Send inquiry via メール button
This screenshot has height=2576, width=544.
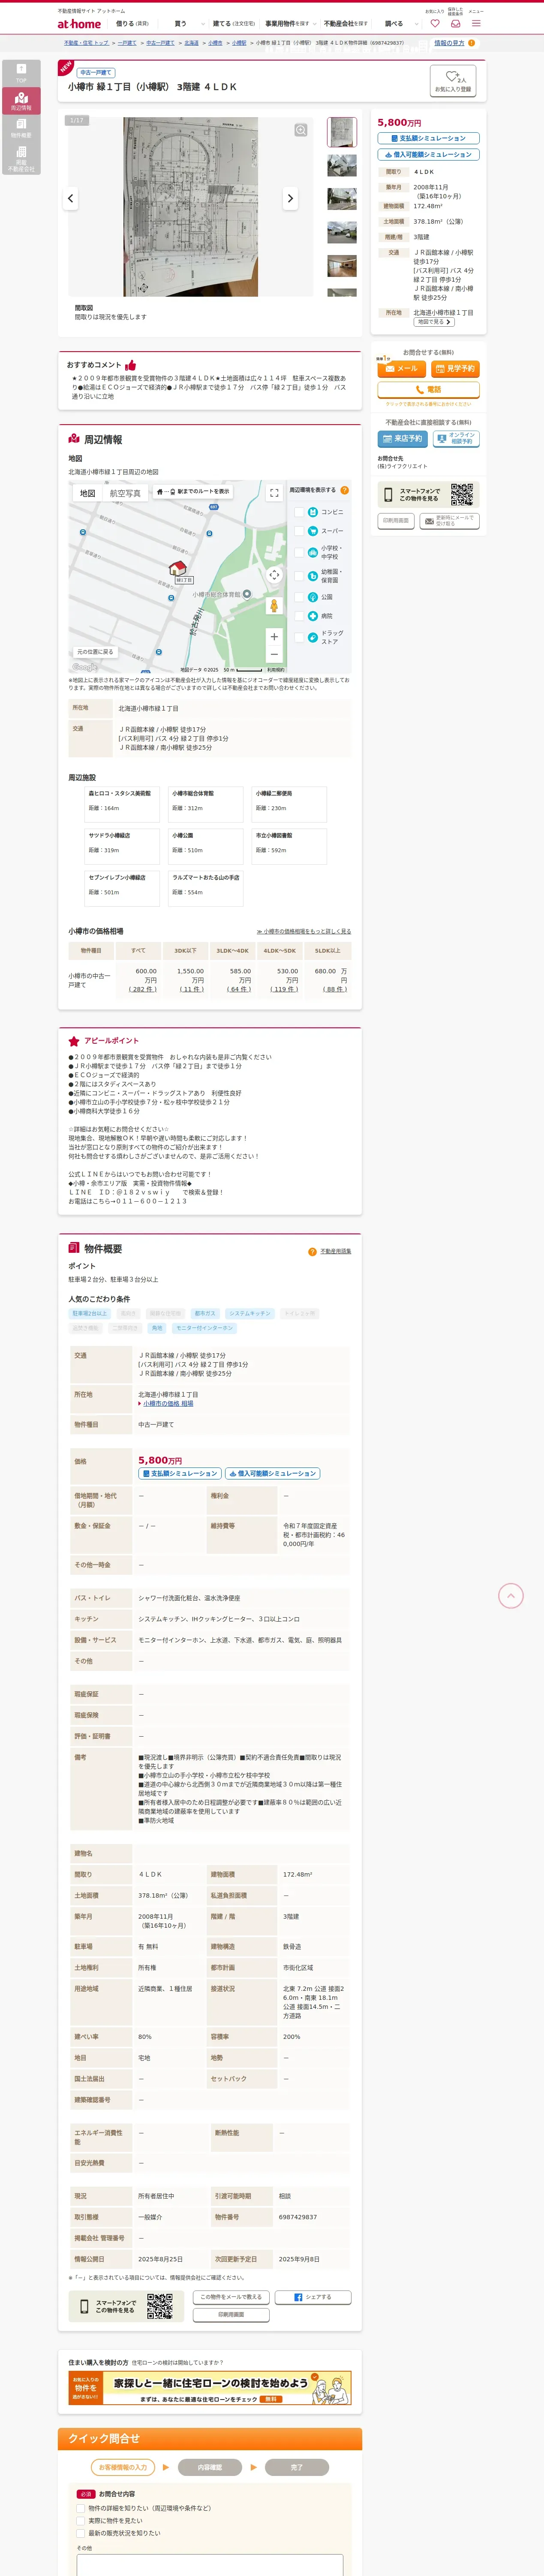[x=401, y=369]
